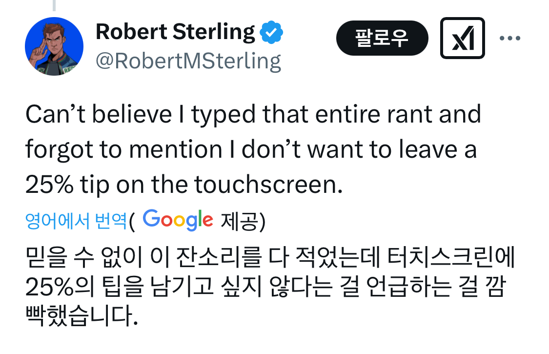Open the Grok explain-post icon
Image resolution: width=549 pixels, height=354 pixels.
[x=462, y=39]
